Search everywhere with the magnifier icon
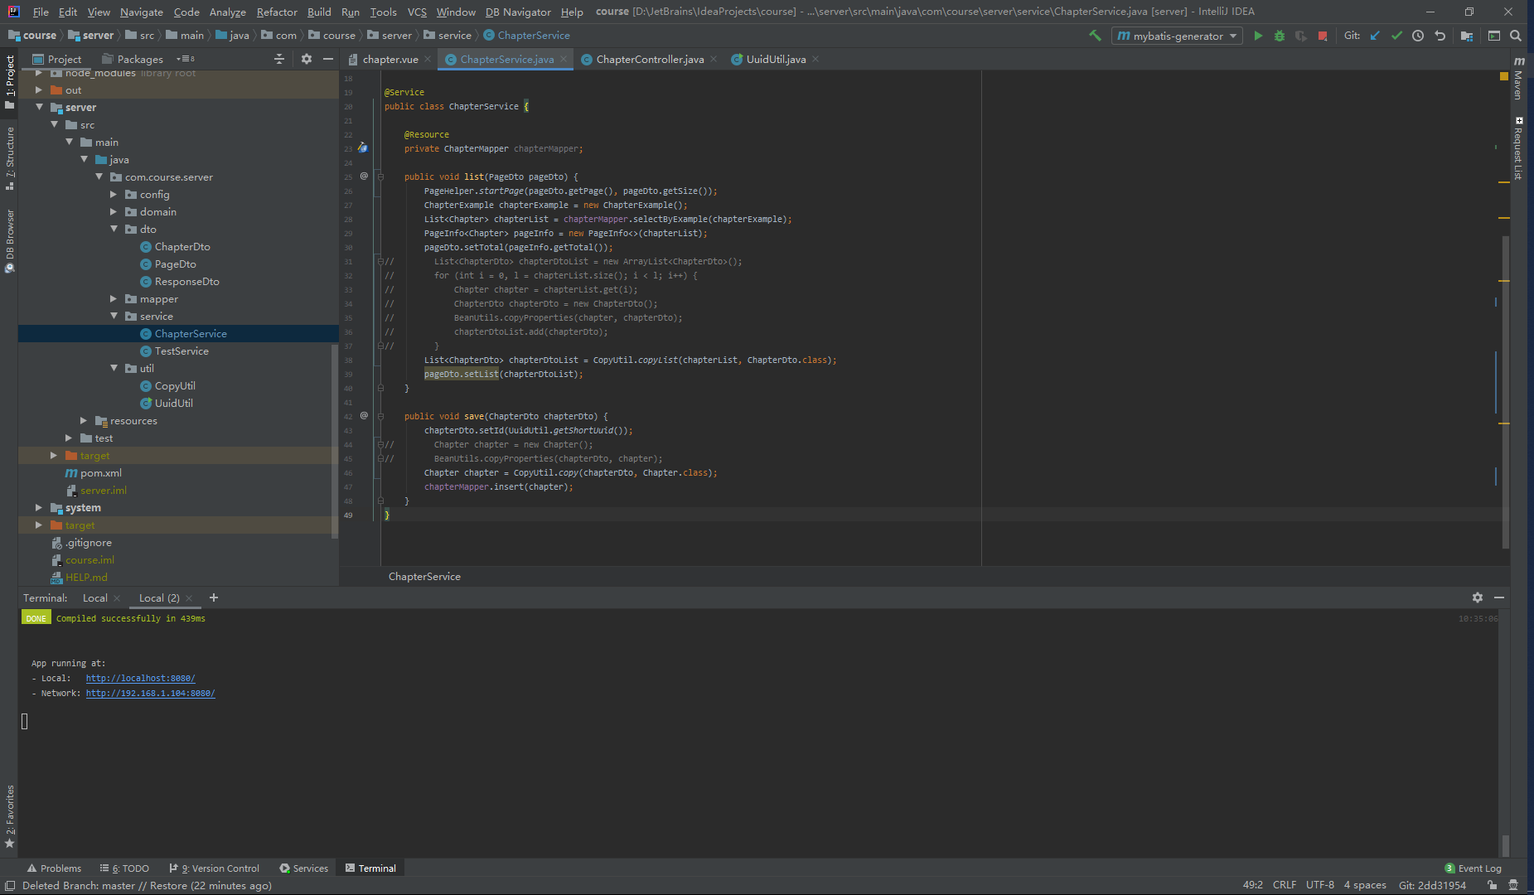This screenshot has width=1534, height=895. [x=1516, y=36]
